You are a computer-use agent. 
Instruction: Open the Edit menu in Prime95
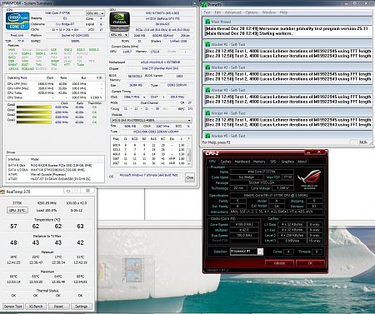click(x=217, y=12)
